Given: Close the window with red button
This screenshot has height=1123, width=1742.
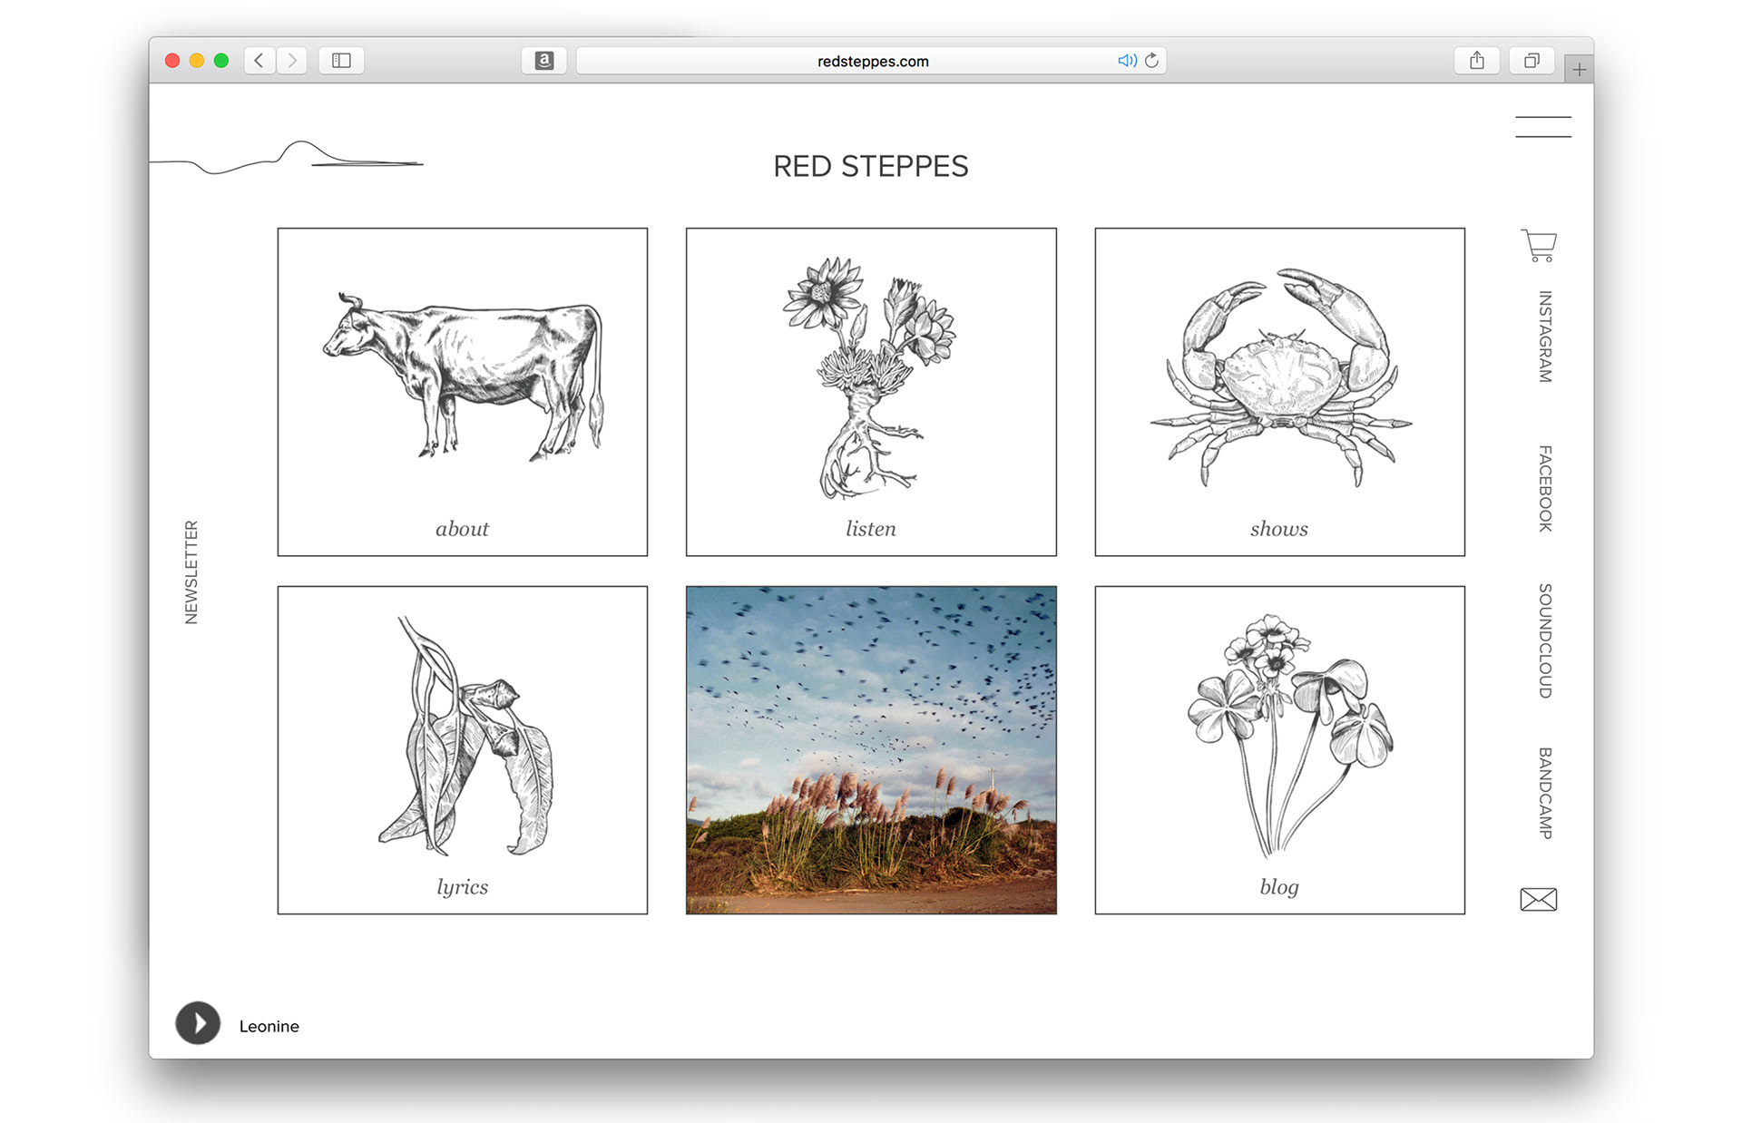Looking at the screenshot, I should [172, 61].
